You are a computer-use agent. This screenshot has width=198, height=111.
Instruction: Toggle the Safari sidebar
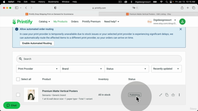(17, 8)
